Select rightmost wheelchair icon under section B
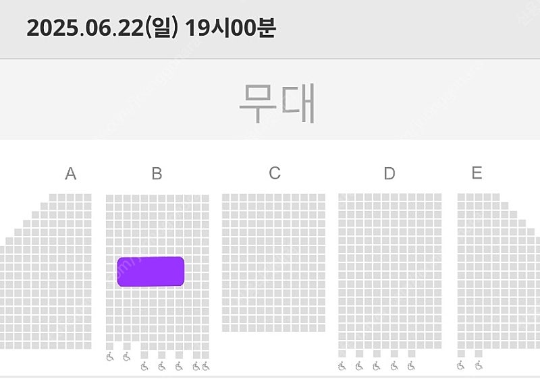Screen dimensions: 540x383 tap(206, 366)
